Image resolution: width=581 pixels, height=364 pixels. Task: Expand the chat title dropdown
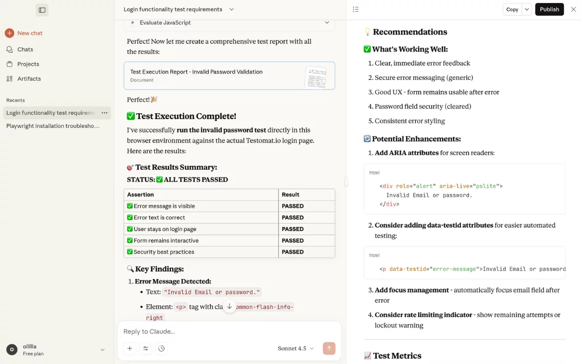[231, 10]
